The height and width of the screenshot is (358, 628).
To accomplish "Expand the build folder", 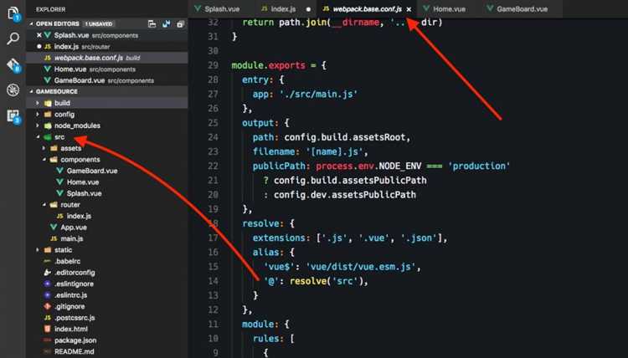I will click(38, 103).
